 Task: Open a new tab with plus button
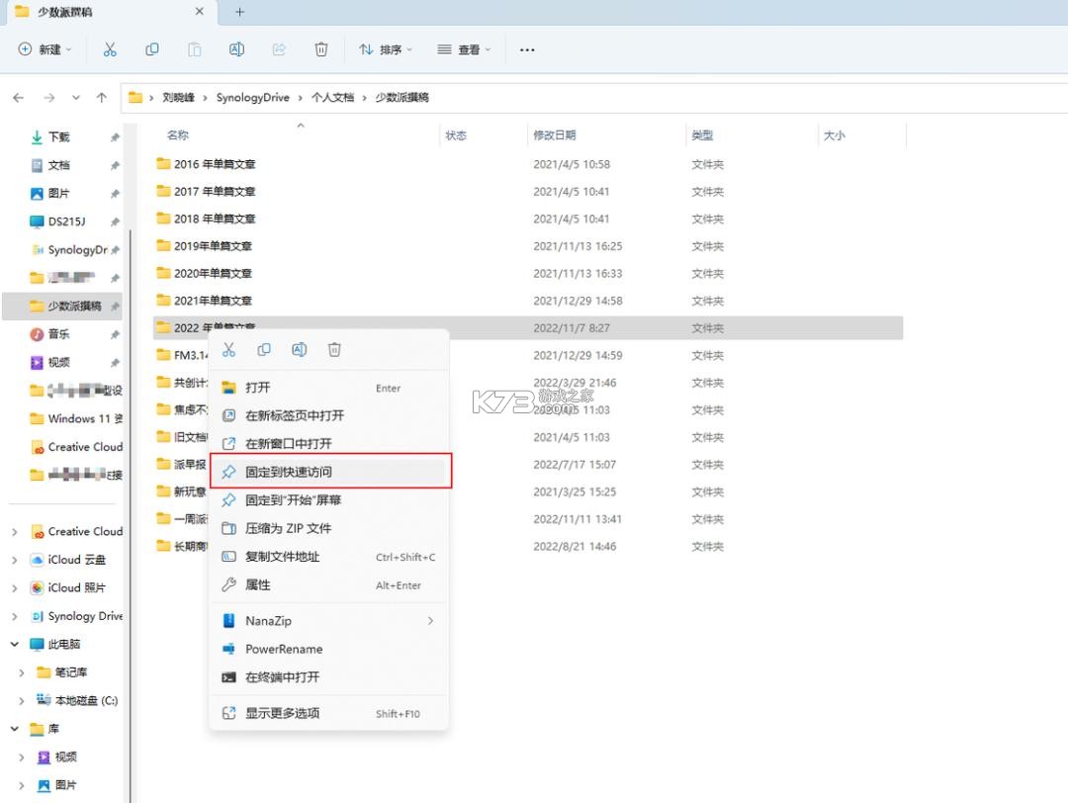click(239, 12)
